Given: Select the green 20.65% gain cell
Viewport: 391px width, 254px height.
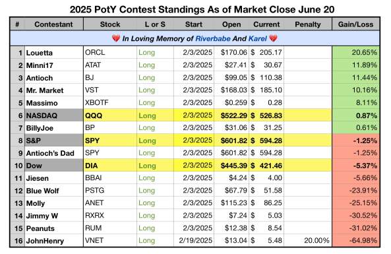Looking at the screenshot, I should click(x=355, y=52).
